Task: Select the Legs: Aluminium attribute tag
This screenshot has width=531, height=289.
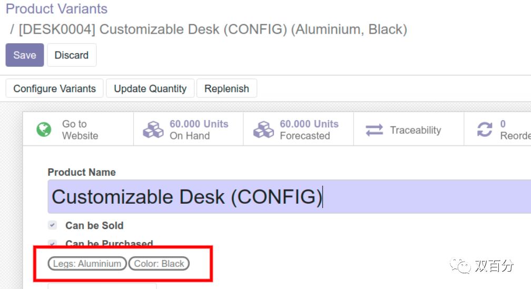Action: click(x=87, y=264)
